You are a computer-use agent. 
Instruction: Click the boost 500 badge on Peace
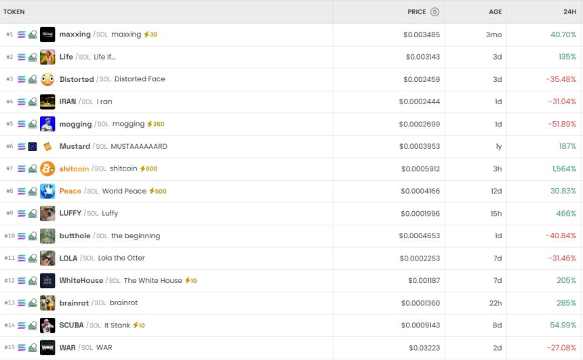pyautogui.click(x=158, y=191)
